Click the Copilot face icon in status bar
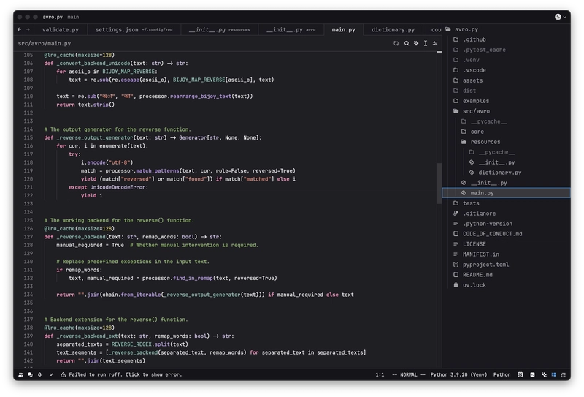This screenshot has height=397, width=584. [x=520, y=374]
